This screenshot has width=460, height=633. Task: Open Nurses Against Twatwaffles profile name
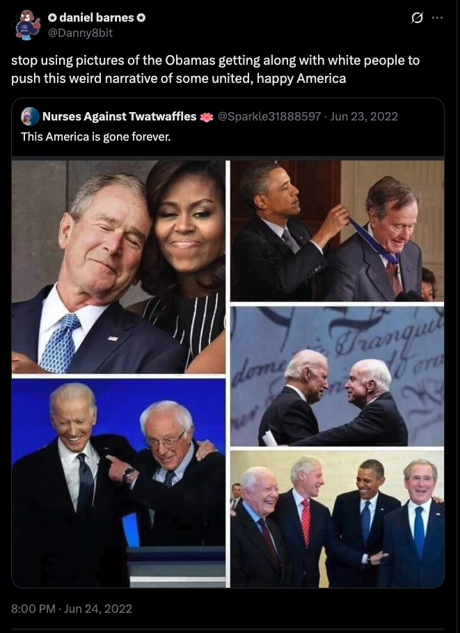point(120,116)
